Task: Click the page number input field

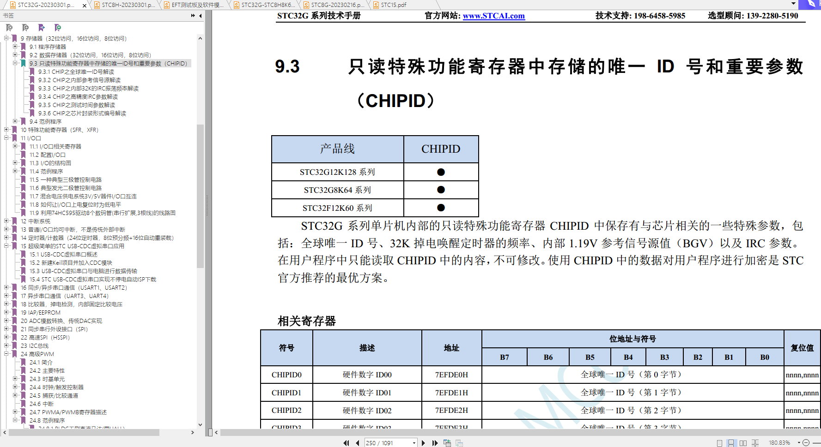Action: click(x=387, y=443)
